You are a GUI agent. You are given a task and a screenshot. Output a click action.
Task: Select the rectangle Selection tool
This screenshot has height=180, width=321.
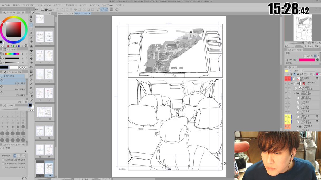coord(31,29)
